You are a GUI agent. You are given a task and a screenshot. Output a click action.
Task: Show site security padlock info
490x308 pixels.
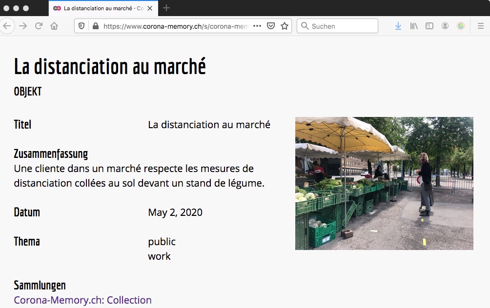(x=95, y=26)
